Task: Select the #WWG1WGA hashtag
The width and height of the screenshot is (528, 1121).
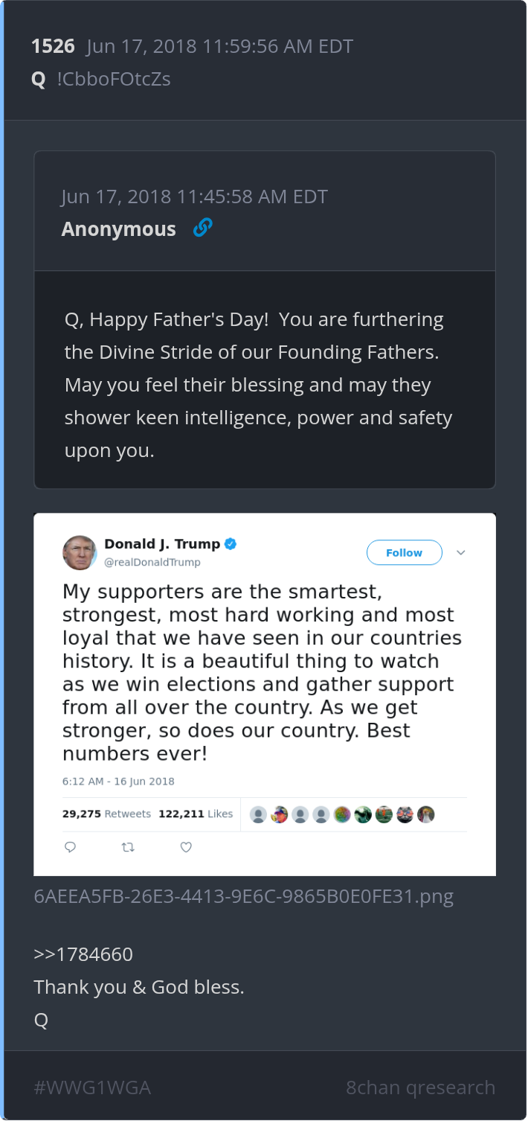Action: pos(92,1088)
